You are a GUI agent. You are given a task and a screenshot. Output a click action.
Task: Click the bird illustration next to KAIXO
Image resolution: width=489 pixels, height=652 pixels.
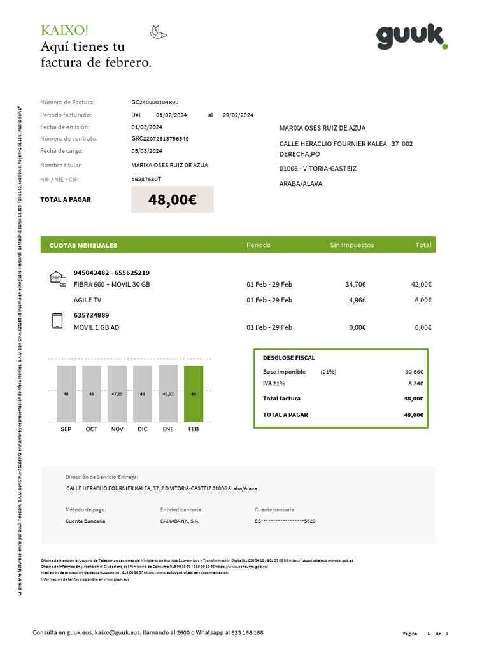159,32
